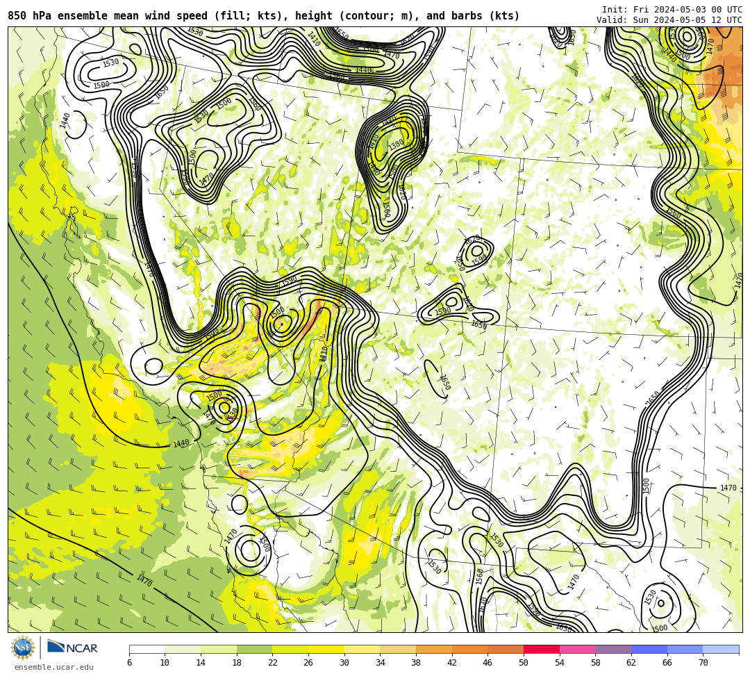Screen dimensions: 750x676
Task: Click the colorbar tick label 22
Action: [x=273, y=663]
